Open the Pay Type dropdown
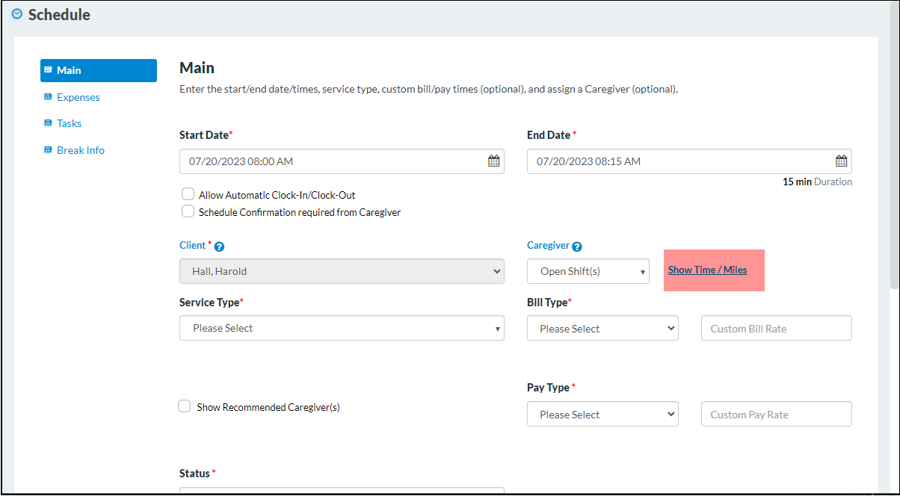This screenshot has height=496, width=900. [602, 415]
